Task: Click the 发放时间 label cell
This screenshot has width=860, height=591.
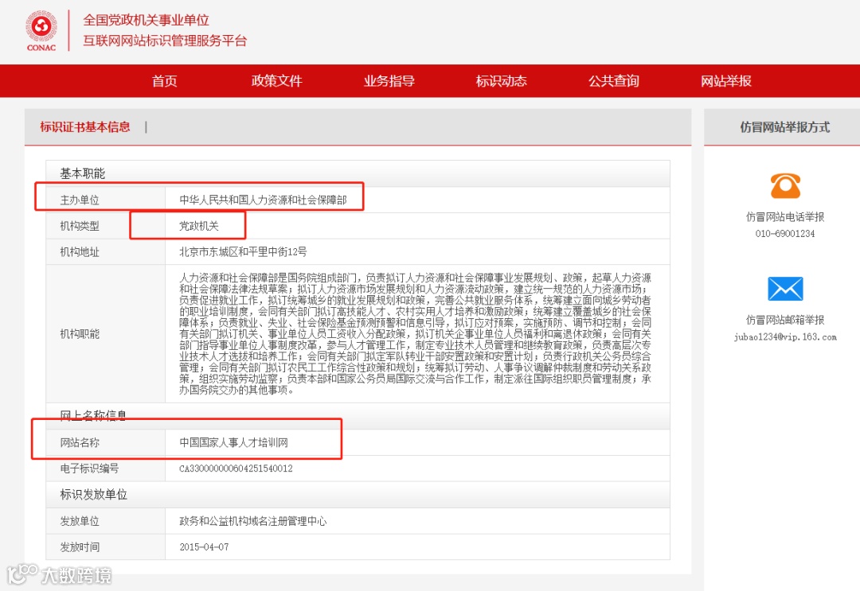Action: coord(106,546)
